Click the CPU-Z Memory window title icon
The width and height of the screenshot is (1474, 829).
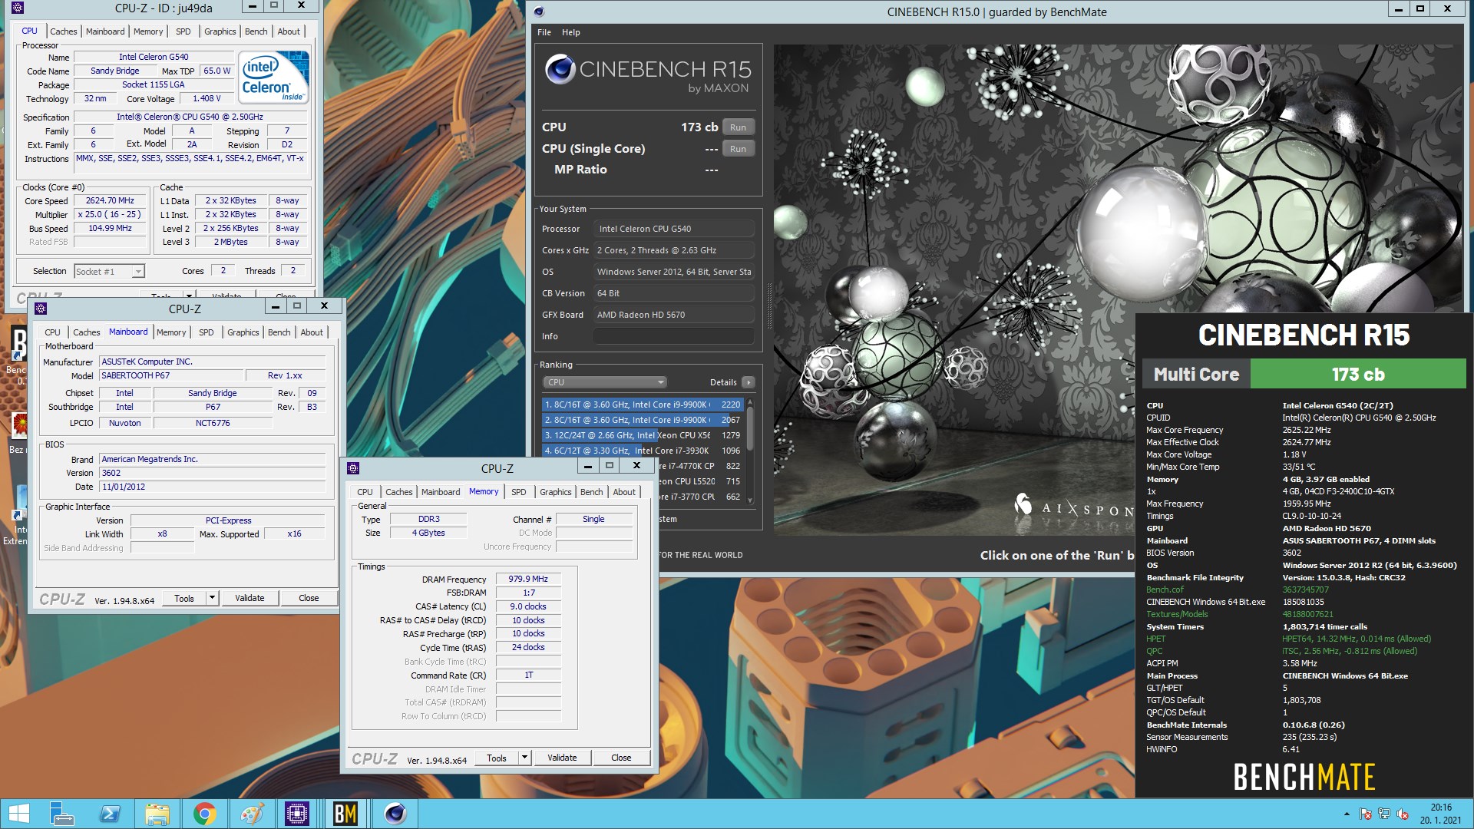tap(353, 468)
